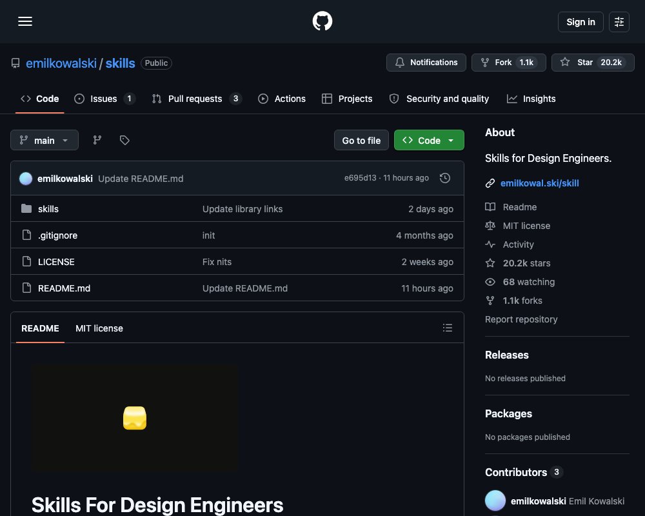Star the repository
645x516 pixels.
[593, 63]
